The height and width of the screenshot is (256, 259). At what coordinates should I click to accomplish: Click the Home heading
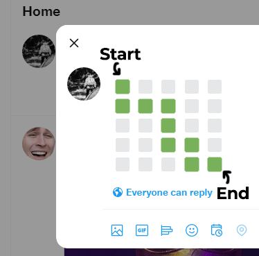(42, 12)
